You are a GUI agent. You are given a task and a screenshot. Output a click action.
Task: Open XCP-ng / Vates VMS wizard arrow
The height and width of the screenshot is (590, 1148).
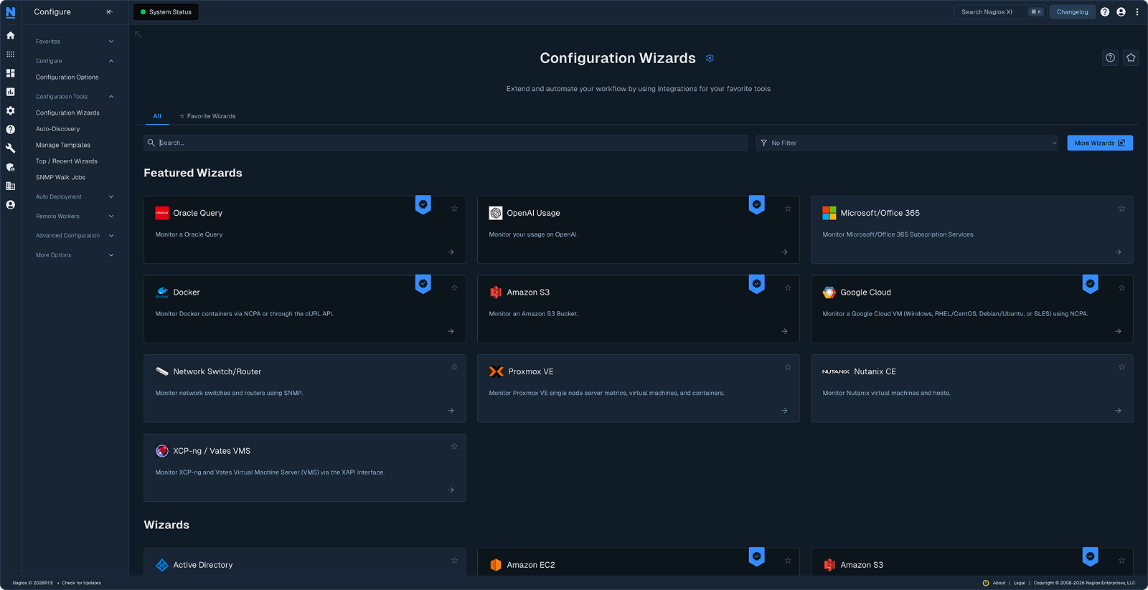[x=451, y=490]
